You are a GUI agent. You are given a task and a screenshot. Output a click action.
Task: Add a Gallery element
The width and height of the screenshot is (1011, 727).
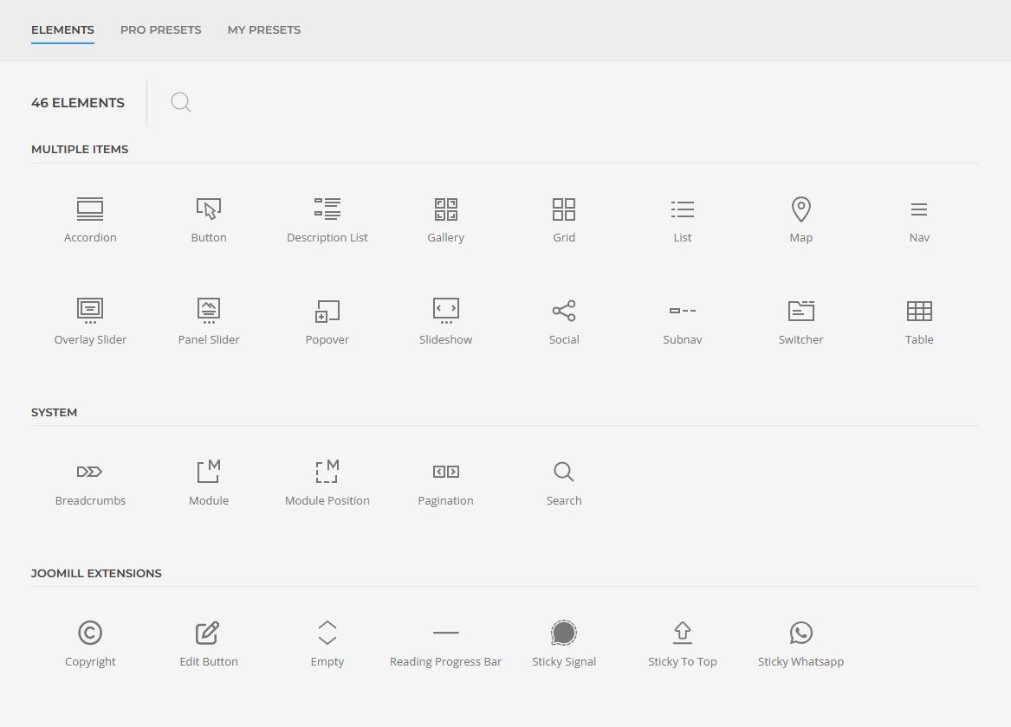445,220
